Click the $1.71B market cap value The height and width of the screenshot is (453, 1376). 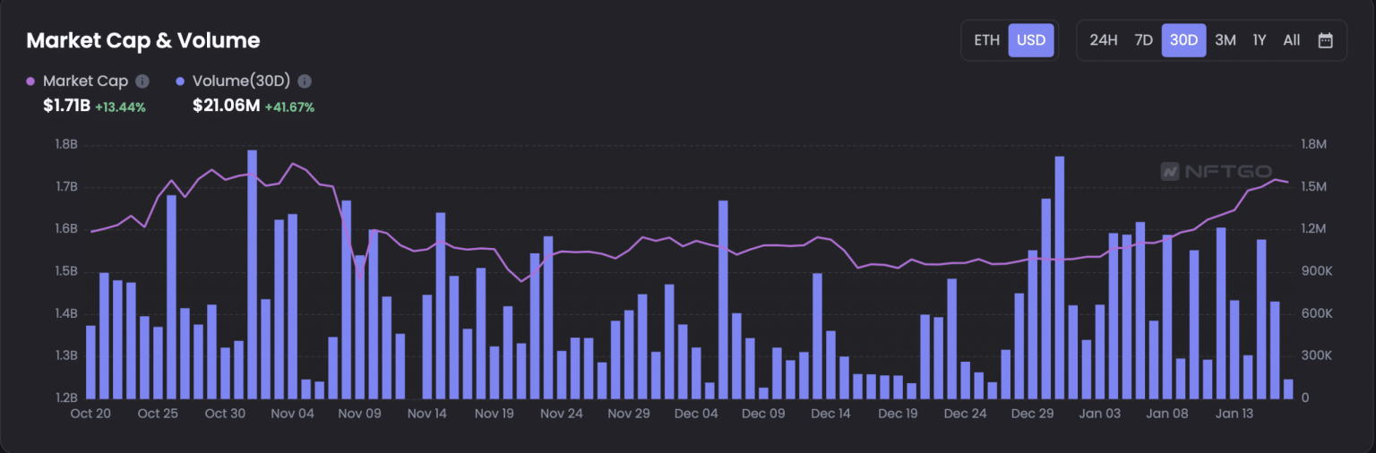tap(66, 107)
